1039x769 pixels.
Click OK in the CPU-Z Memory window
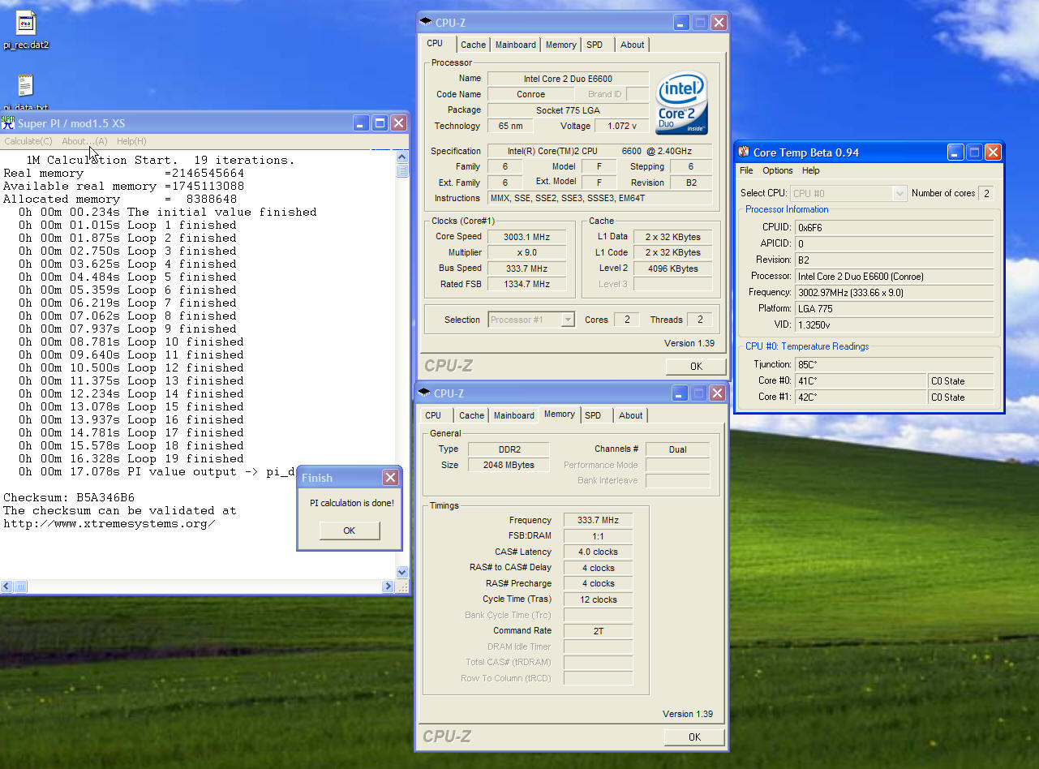694,737
